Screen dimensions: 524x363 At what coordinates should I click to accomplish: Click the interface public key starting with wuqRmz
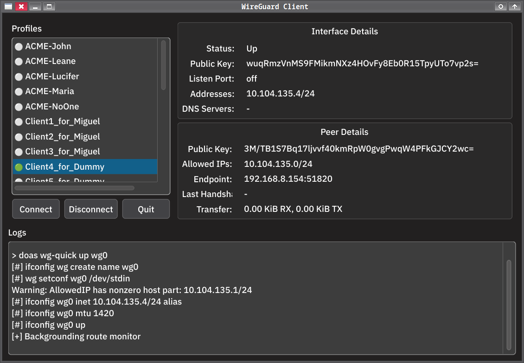tap(362, 64)
